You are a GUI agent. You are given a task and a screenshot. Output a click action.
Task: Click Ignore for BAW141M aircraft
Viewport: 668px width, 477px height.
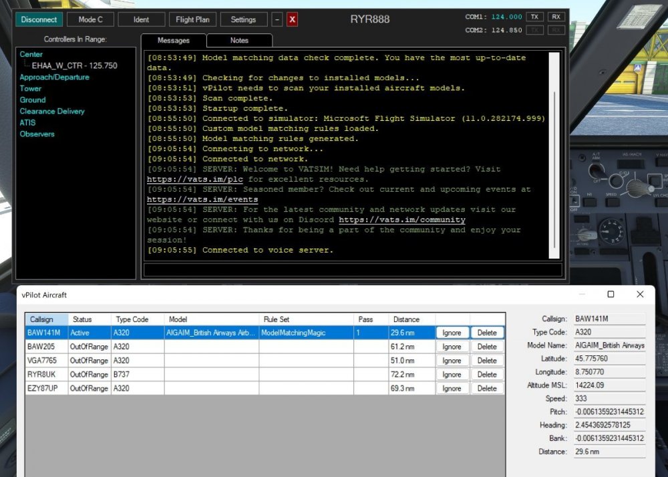click(452, 333)
